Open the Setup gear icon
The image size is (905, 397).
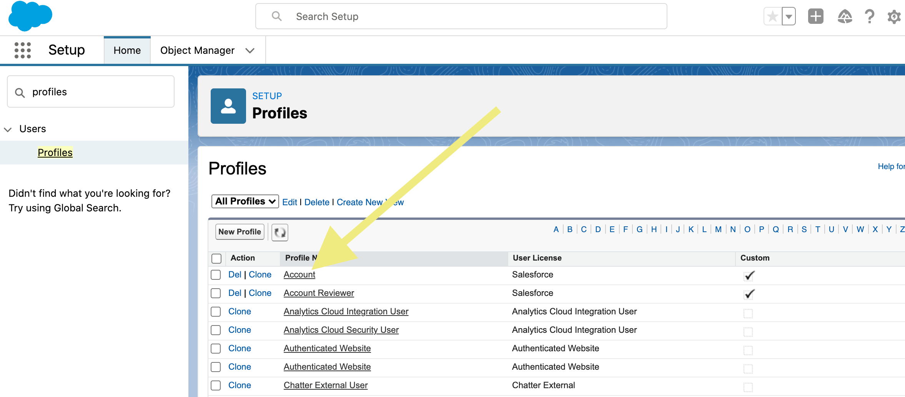coord(894,16)
